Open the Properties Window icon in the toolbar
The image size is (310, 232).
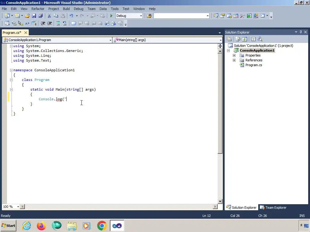pyautogui.click(x=223, y=16)
